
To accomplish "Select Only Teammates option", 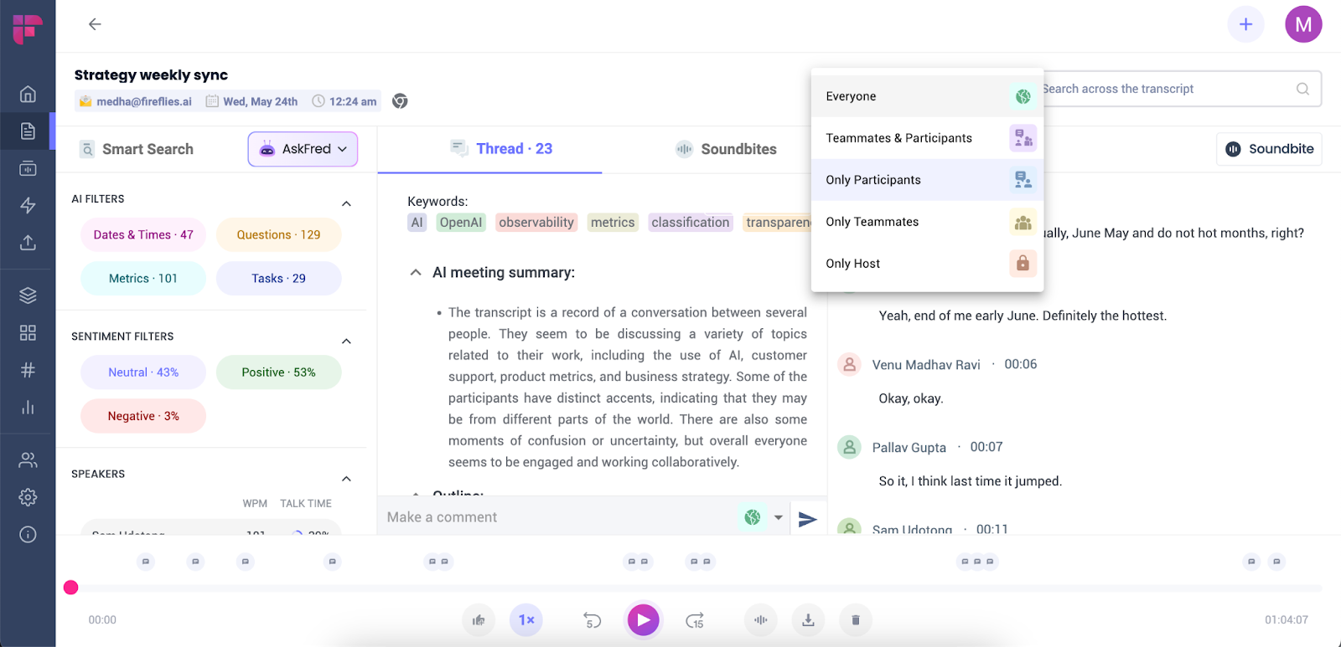I will (927, 222).
